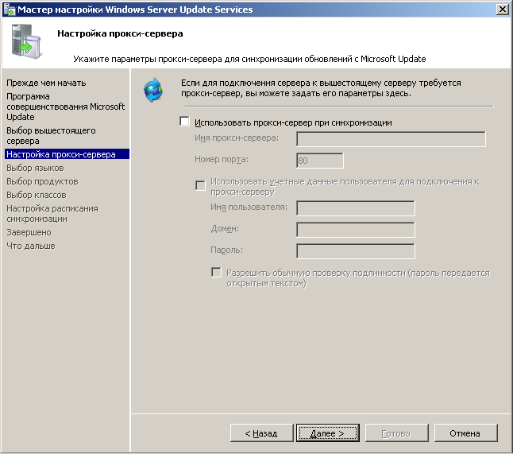
Task: Select 'Настройка расписания синхронизации' step
Action: tap(52, 214)
